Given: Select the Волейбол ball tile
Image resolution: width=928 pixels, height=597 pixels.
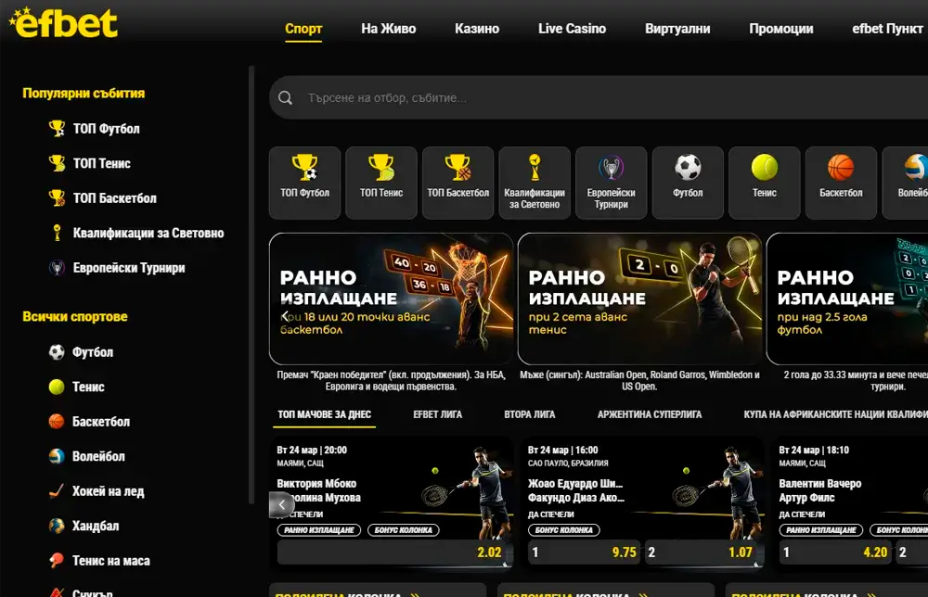Looking at the screenshot, I should (906, 183).
